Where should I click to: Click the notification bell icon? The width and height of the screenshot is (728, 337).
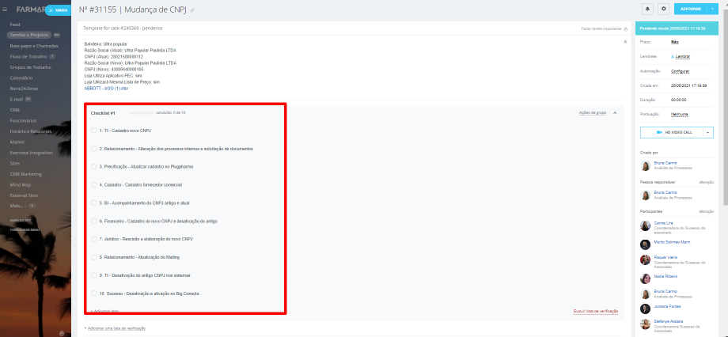tap(647, 9)
